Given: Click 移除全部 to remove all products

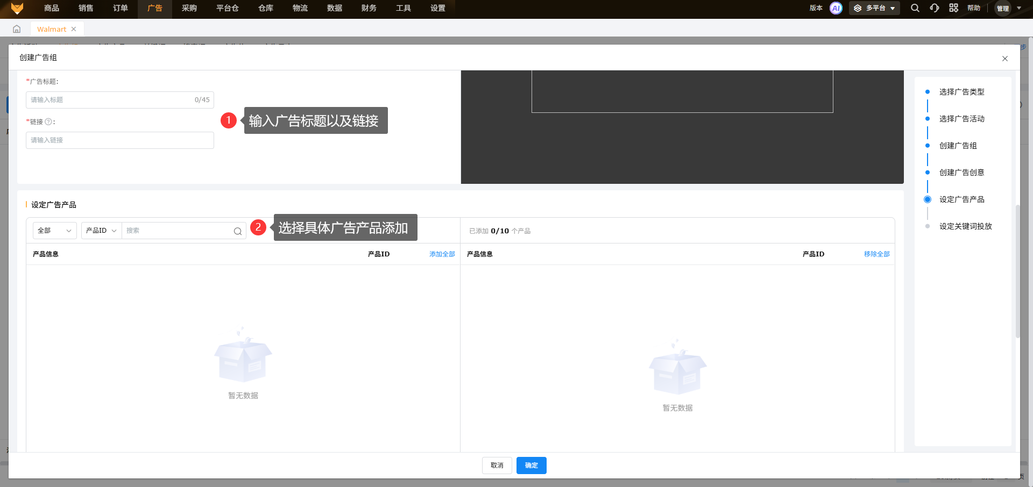Looking at the screenshot, I should (x=876, y=254).
